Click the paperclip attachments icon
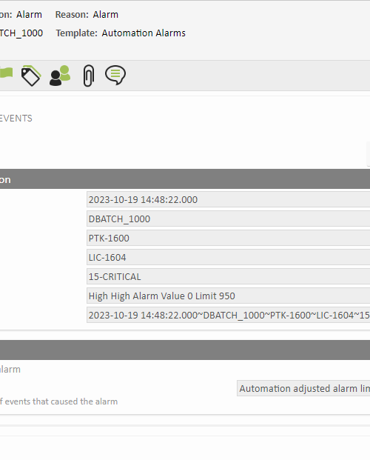 89,76
